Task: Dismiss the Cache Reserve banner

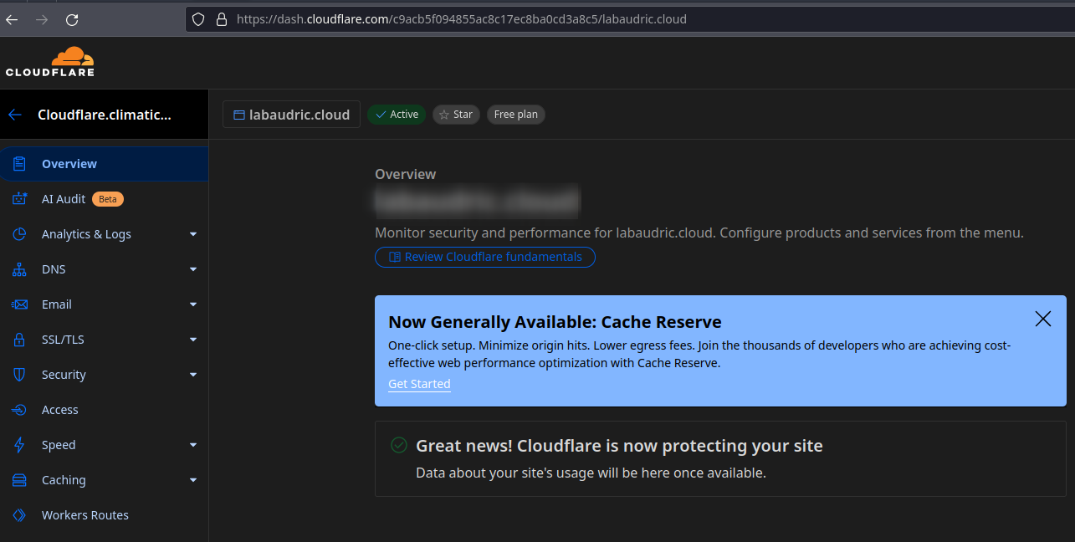Action: (x=1042, y=319)
